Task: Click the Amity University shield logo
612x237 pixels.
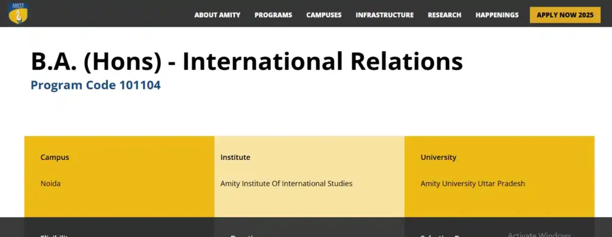Action: pyautogui.click(x=19, y=13)
